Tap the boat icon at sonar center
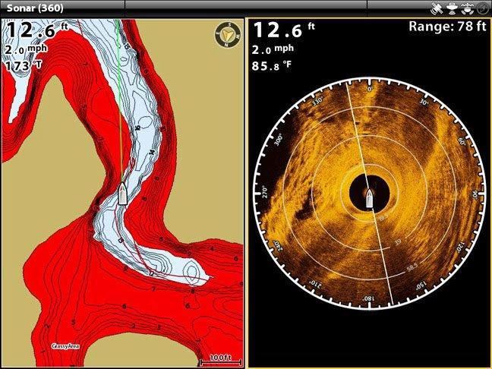 [369, 199]
